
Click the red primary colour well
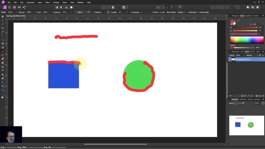232,22
